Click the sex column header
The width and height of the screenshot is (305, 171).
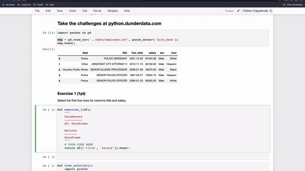pos(162,53)
